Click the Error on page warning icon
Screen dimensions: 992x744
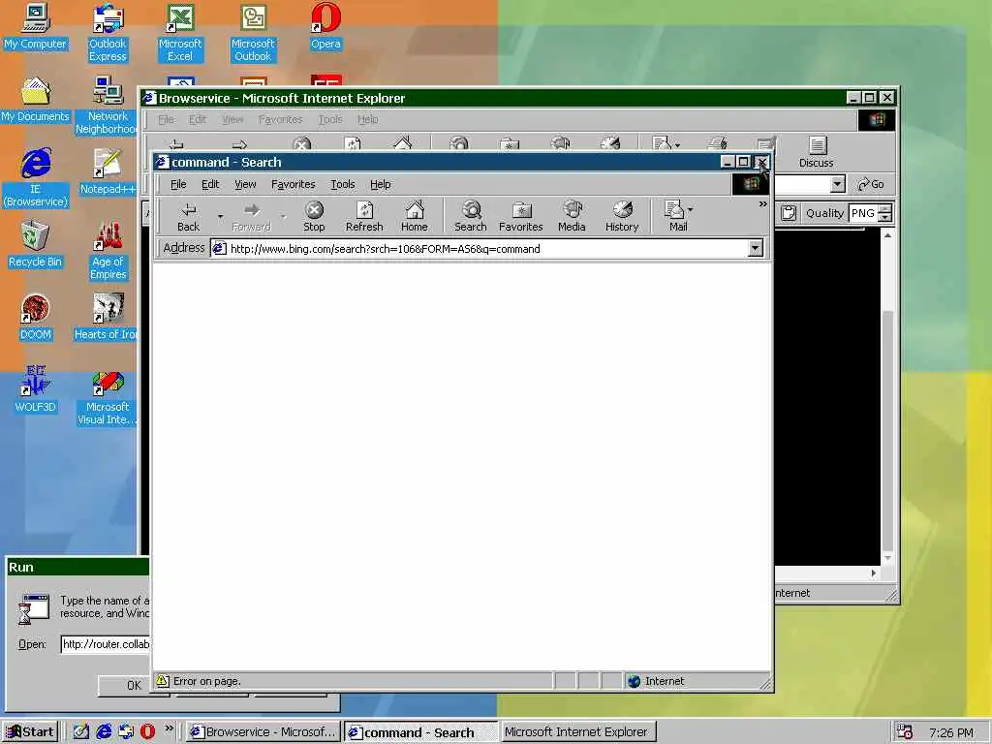163,681
